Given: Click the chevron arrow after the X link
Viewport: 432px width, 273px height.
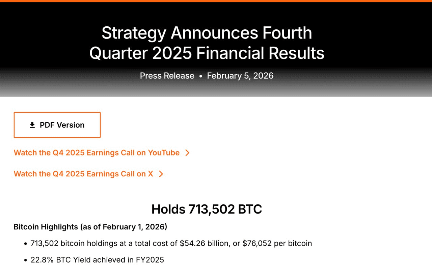Looking at the screenshot, I should click(x=161, y=174).
